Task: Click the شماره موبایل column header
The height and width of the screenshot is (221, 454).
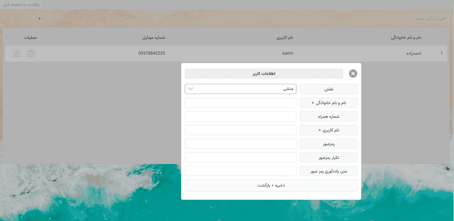Action: click(154, 38)
